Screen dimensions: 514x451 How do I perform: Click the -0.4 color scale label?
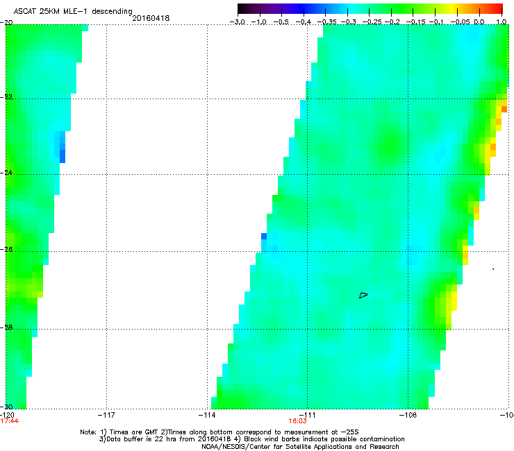[x=304, y=22]
